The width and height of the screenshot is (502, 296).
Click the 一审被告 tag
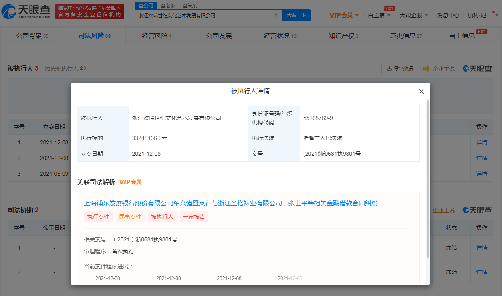click(x=194, y=217)
